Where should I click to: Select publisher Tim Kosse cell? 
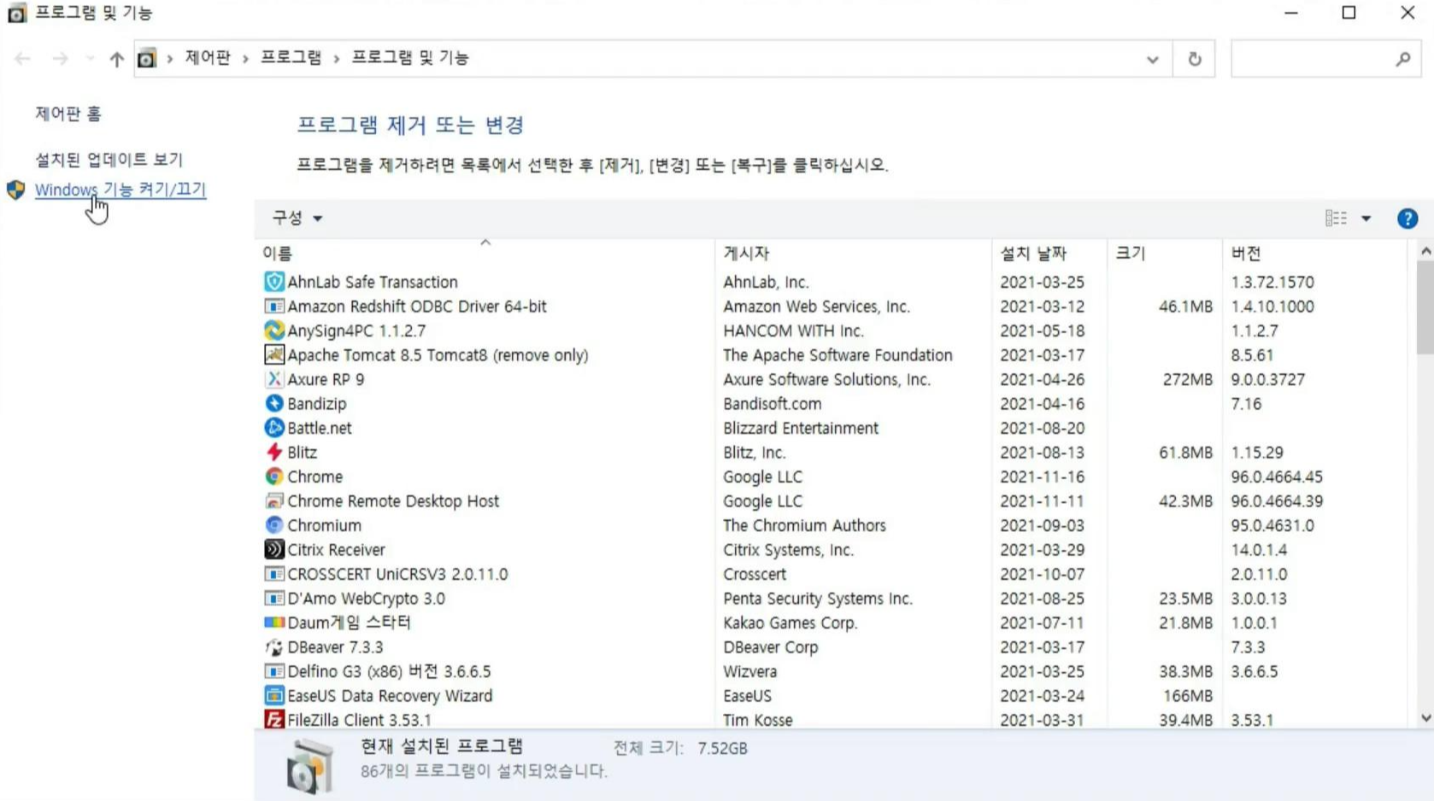click(757, 720)
